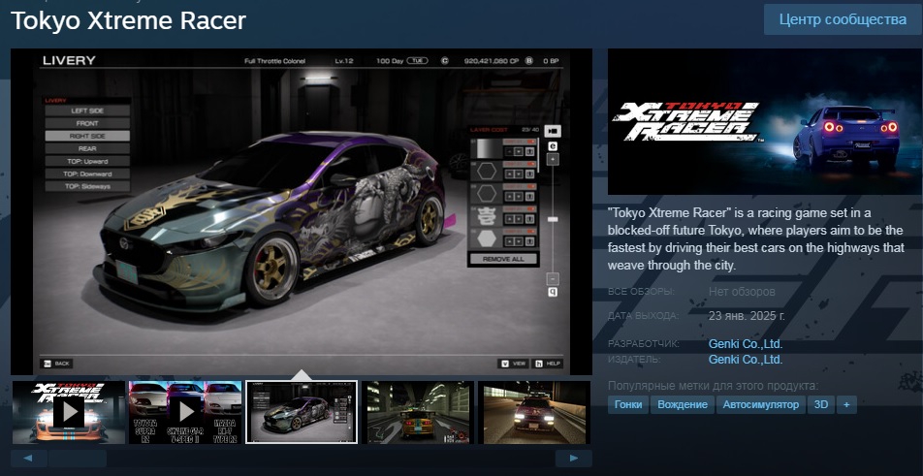The image size is (923, 476).
Task: Click the game description paragraph
Action: pyautogui.click(x=755, y=238)
